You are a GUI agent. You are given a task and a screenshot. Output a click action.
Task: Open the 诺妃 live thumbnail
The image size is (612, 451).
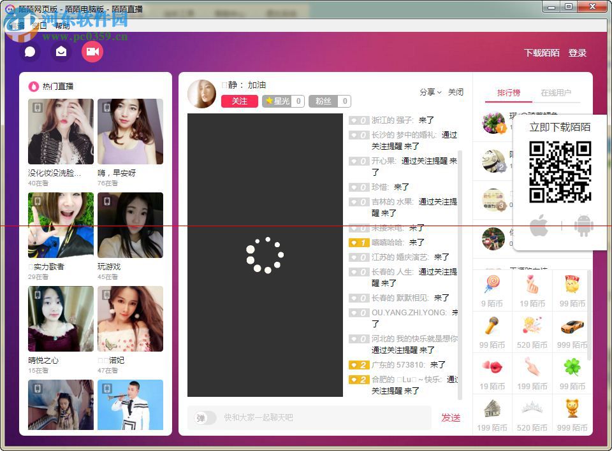130,319
